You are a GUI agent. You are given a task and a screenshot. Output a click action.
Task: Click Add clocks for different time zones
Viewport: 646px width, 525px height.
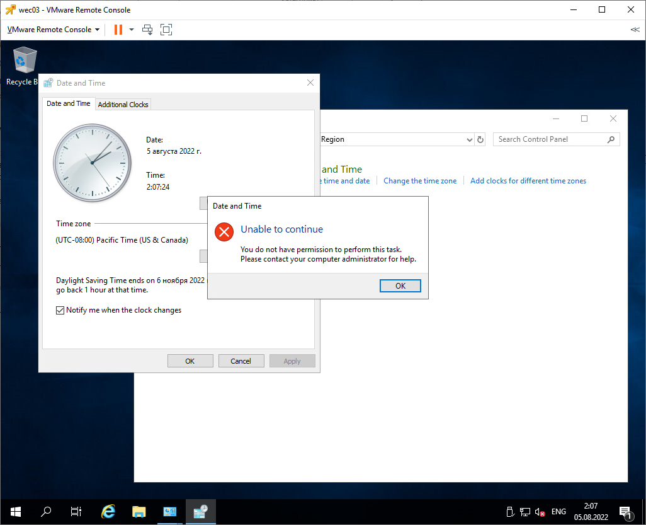[528, 180]
